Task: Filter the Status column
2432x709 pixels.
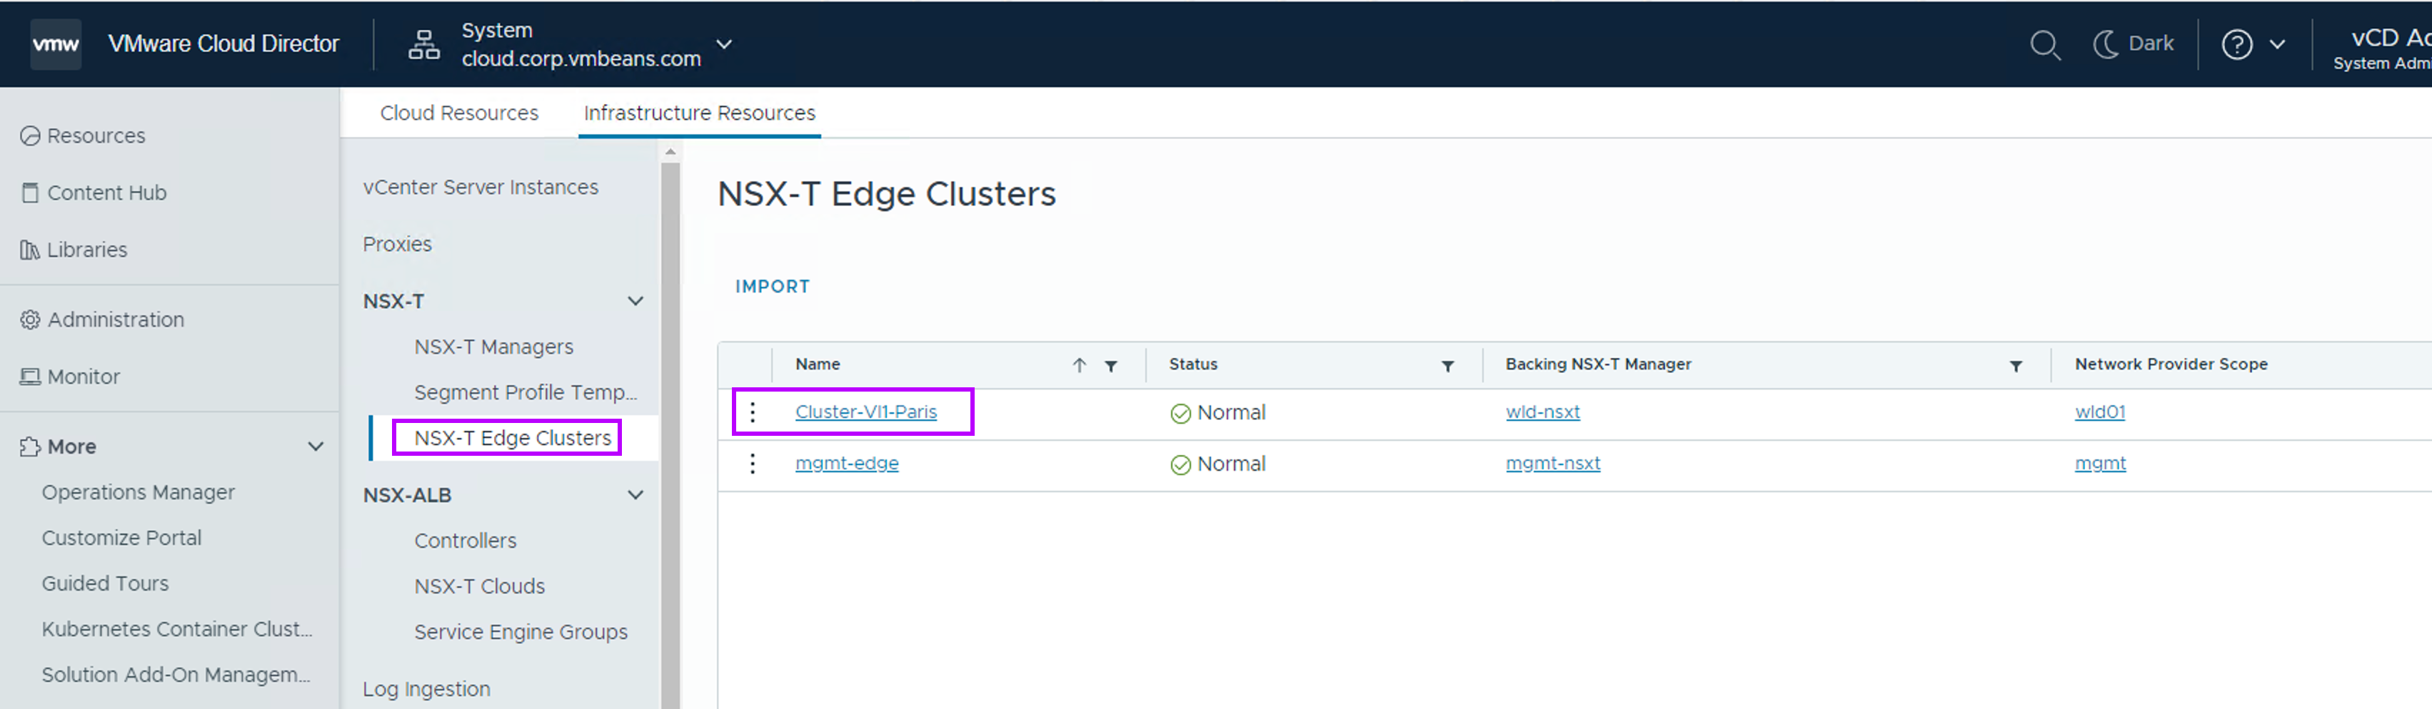Action: [1447, 366]
